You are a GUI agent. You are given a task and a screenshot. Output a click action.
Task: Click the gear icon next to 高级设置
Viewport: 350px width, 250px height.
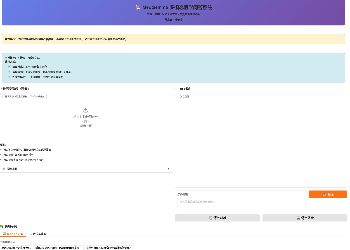(x=4, y=169)
